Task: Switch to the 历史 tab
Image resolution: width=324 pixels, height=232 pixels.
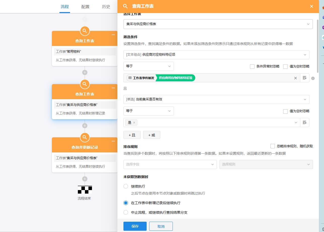Action: pos(106,7)
